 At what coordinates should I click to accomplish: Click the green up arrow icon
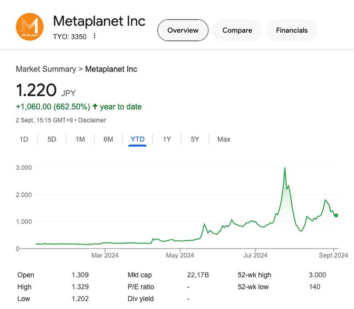[95, 107]
